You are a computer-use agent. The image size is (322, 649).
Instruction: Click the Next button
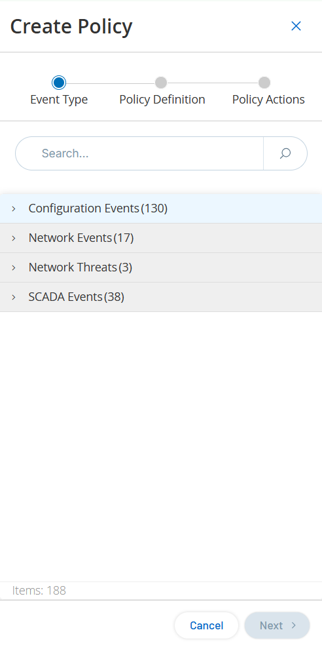click(x=277, y=625)
